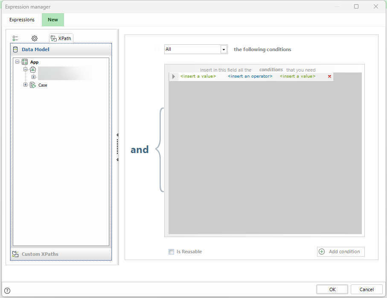Click the Add condition button

click(x=341, y=252)
